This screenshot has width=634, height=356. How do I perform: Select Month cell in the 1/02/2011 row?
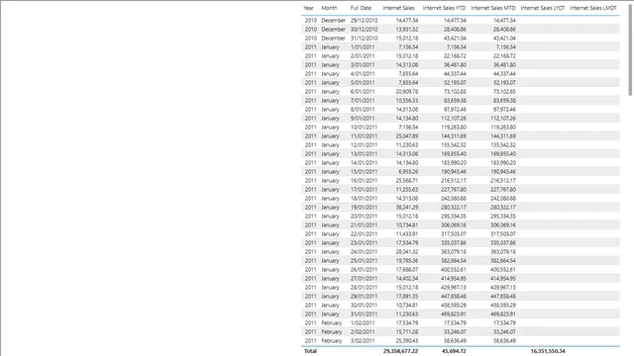pos(332,323)
